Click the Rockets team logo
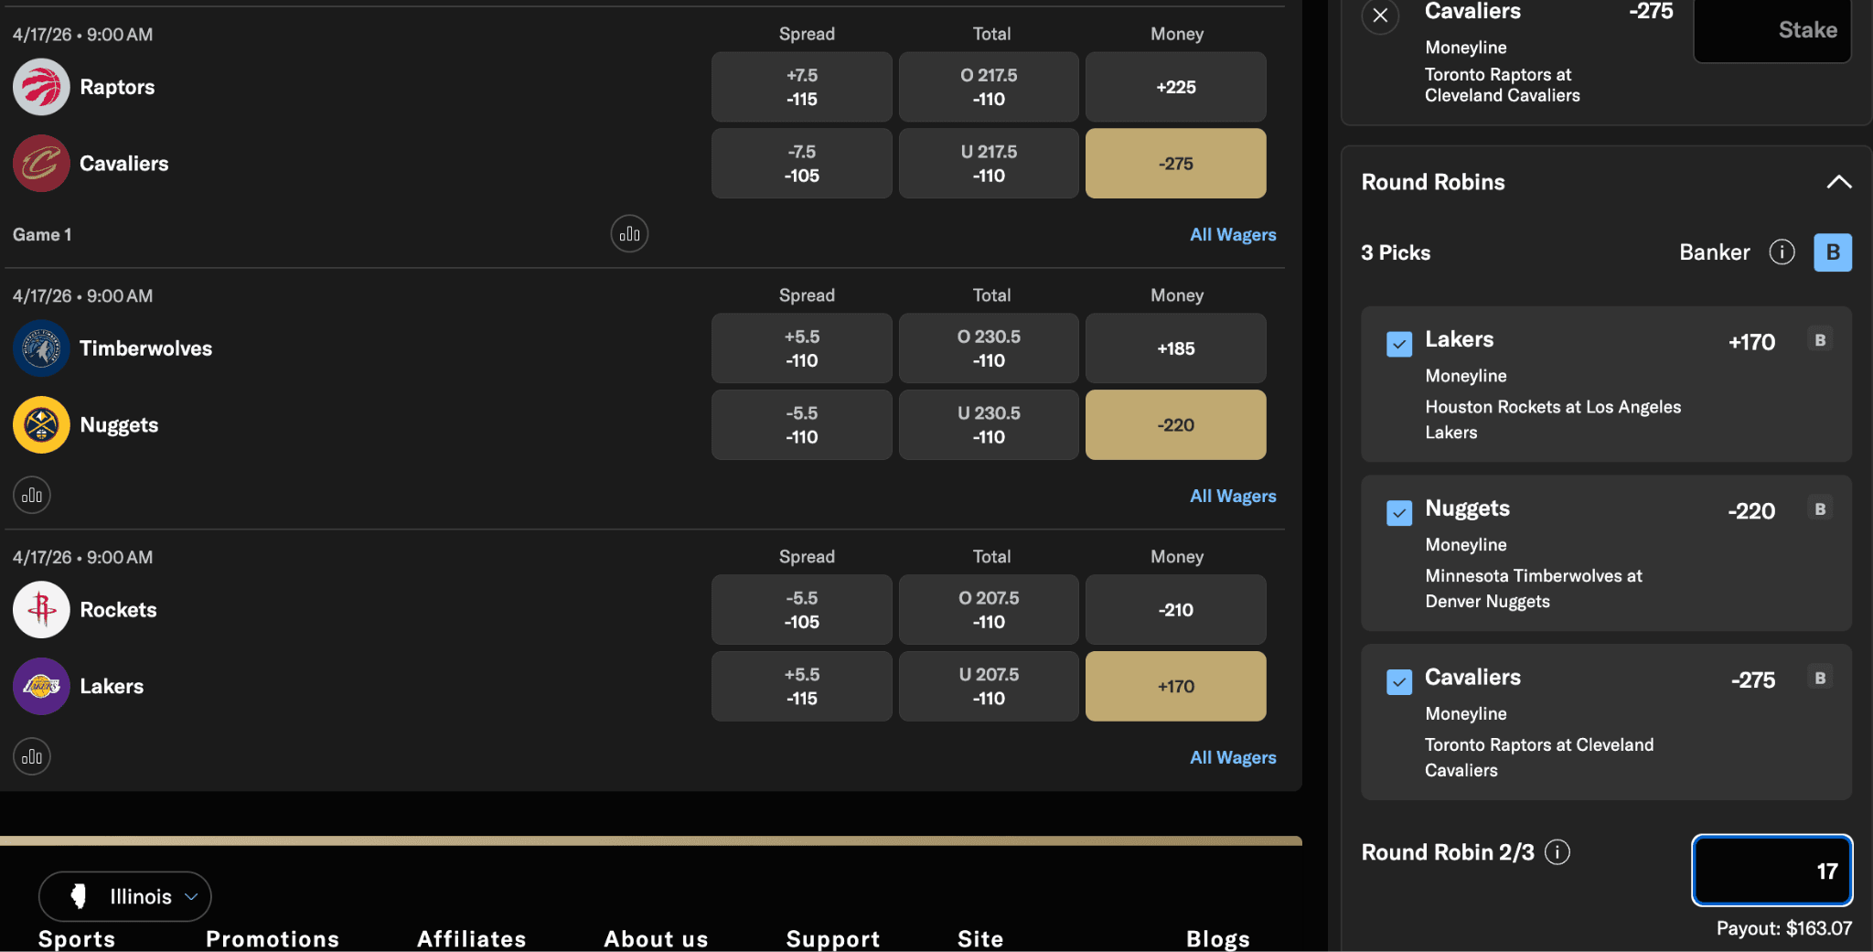1873x952 pixels. [41, 610]
